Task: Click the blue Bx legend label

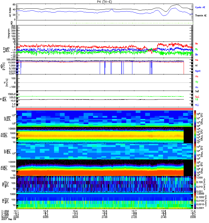Action: 196,55
